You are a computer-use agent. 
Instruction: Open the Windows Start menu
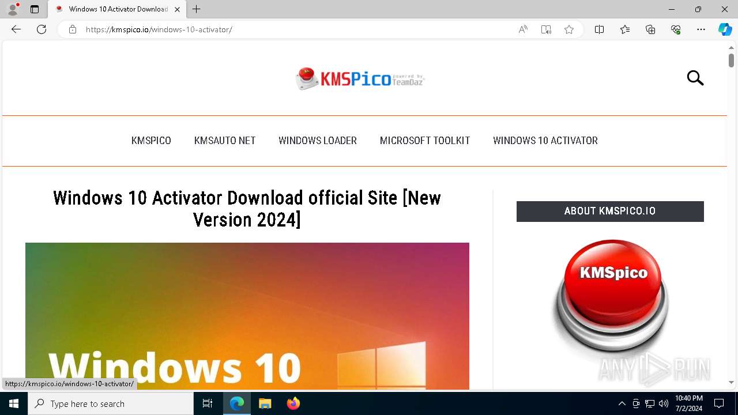coord(14,403)
